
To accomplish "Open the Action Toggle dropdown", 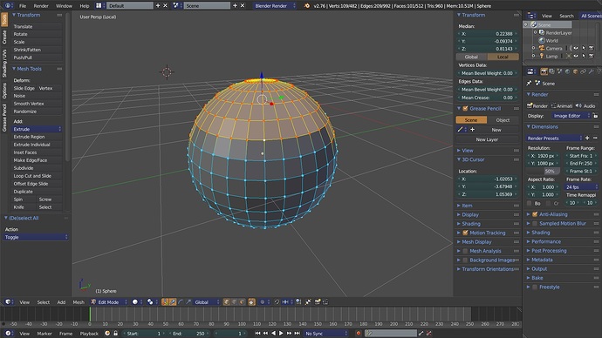I will click(x=35, y=237).
